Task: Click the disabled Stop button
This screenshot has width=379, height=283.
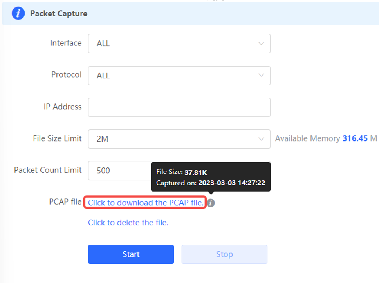Action: click(224, 254)
